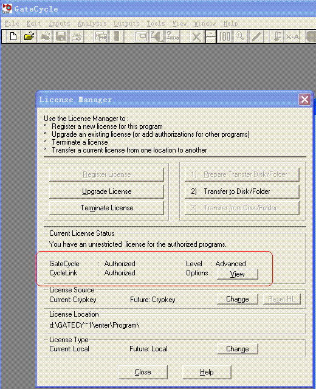Screen dimensions: 316x389
Task: Click the Upgrade License button
Action: pos(107,191)
